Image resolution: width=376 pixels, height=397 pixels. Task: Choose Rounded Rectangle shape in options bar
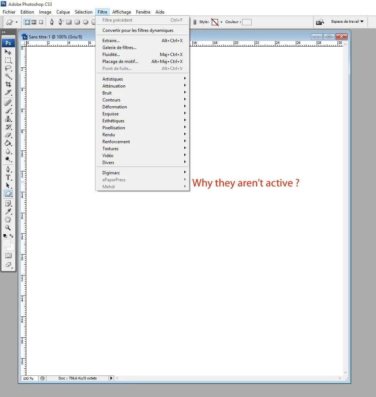(78, 22)
